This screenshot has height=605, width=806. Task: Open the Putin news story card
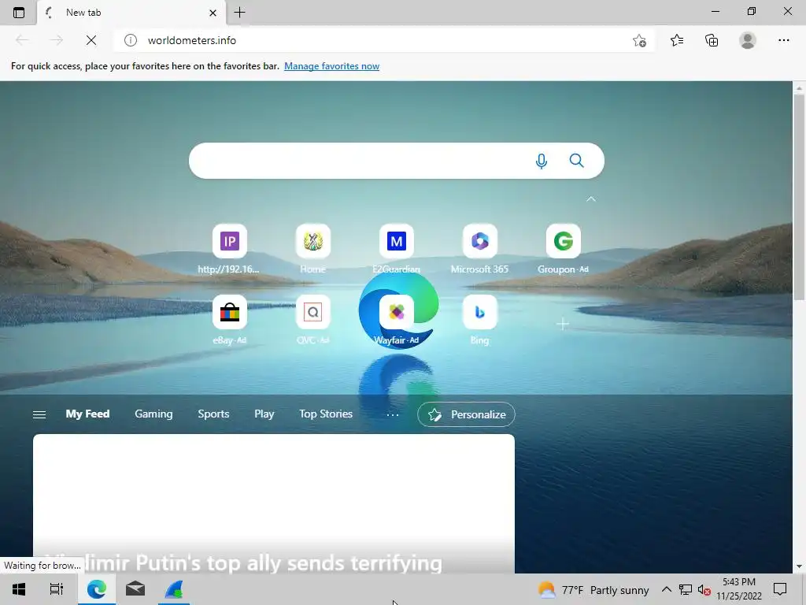pos(273,503)
